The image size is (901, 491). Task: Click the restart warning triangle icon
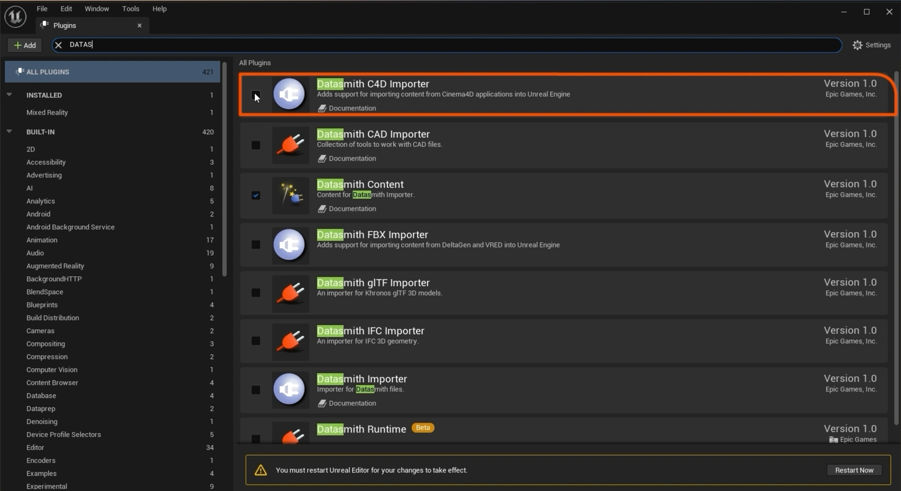tap(260, 470)
